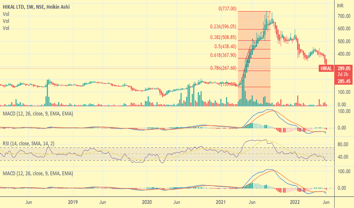Click the Jun label between 2019 and 2020
This screenshot has height=208, width=354.
(x=103, y=202)
